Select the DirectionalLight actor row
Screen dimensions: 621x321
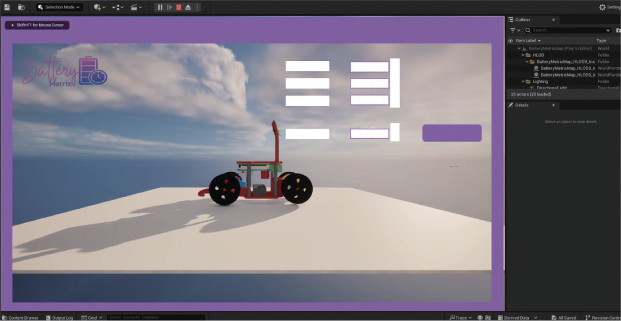tap(564, 88)
